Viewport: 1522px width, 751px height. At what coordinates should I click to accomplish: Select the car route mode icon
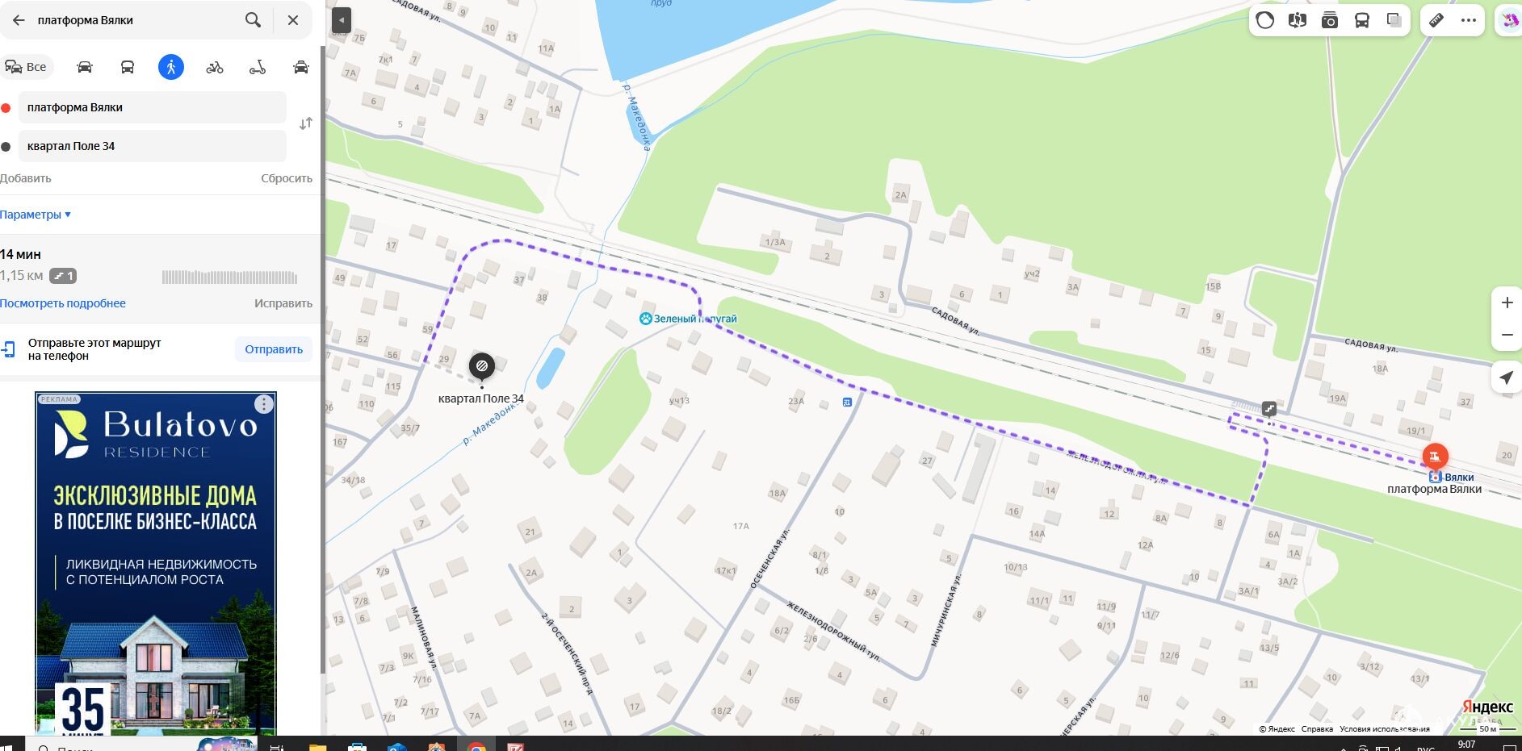coord(85,67)
